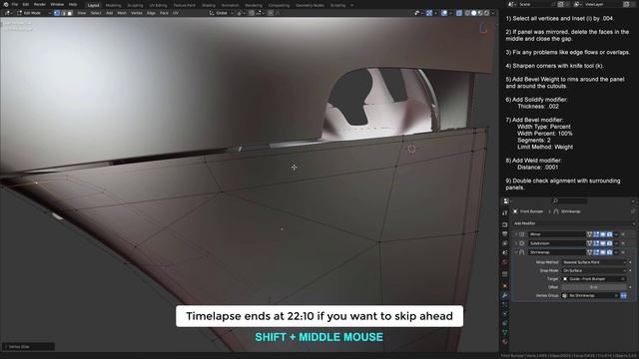Select rendered viewport shading
Viewport: 639px width, 359px height.
pos(486,13)
